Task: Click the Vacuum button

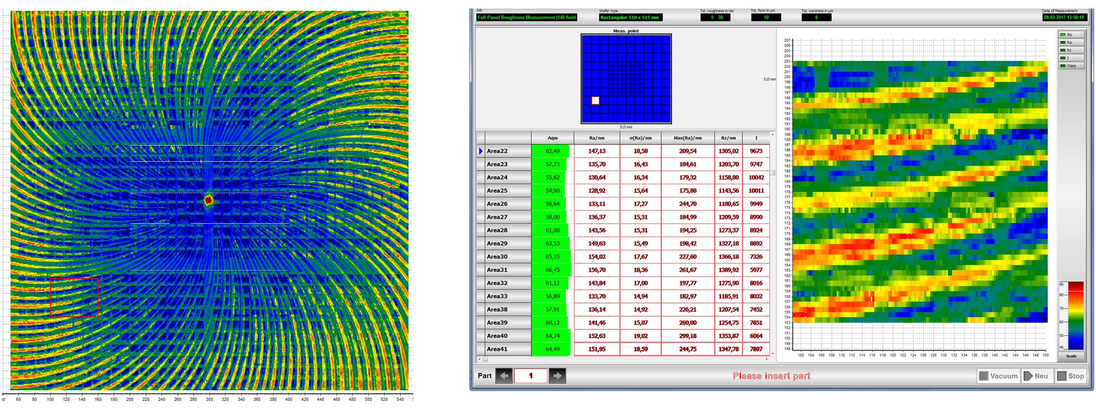Action: [998, 376]
